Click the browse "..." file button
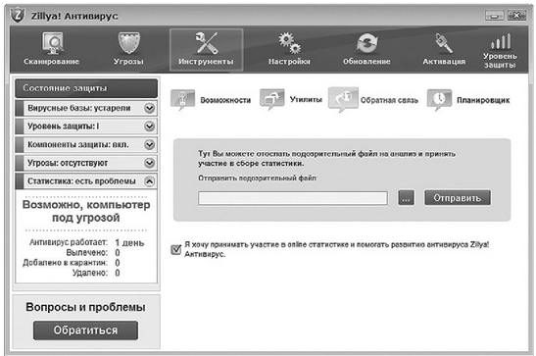Image resolution: width=536 pixels, height=356 pixels. [x=406, y=198]
